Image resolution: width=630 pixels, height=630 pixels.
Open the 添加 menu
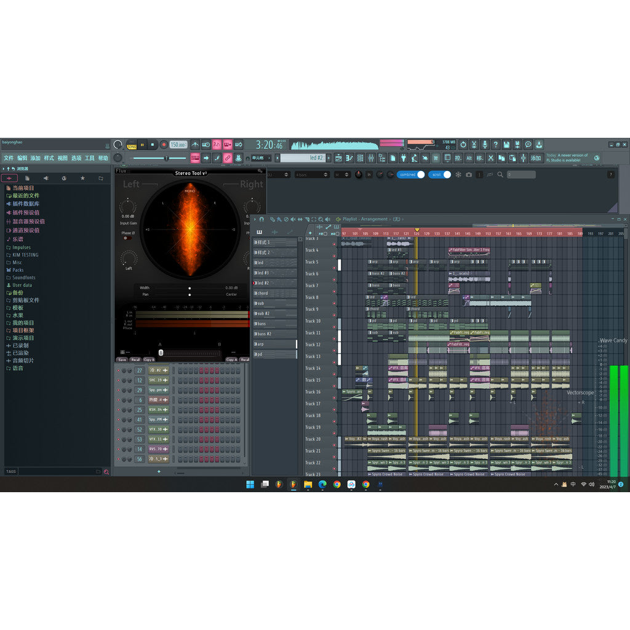coord(36,158)
